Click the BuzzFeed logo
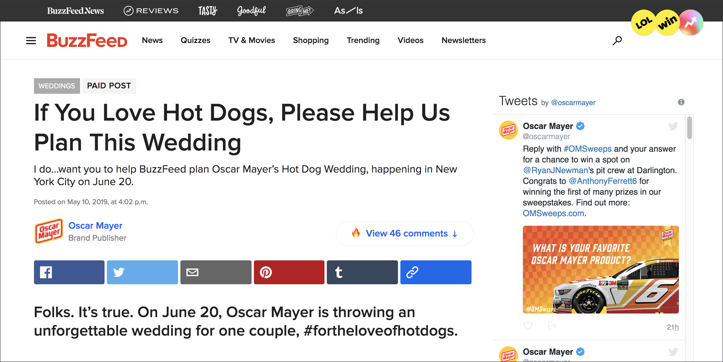The width and height of the screenshot is (723, 362). point(87,40)
